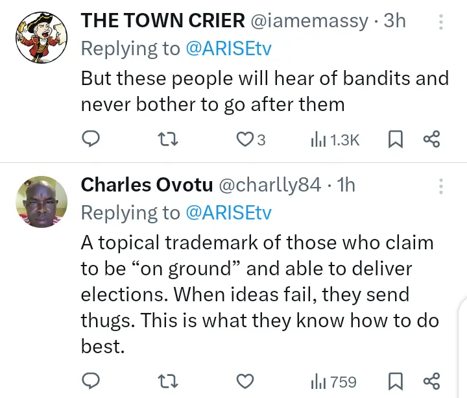Open more options for Charles Ovotu tweet
This screenshot has width=467, height=398.
coord(441,186)
